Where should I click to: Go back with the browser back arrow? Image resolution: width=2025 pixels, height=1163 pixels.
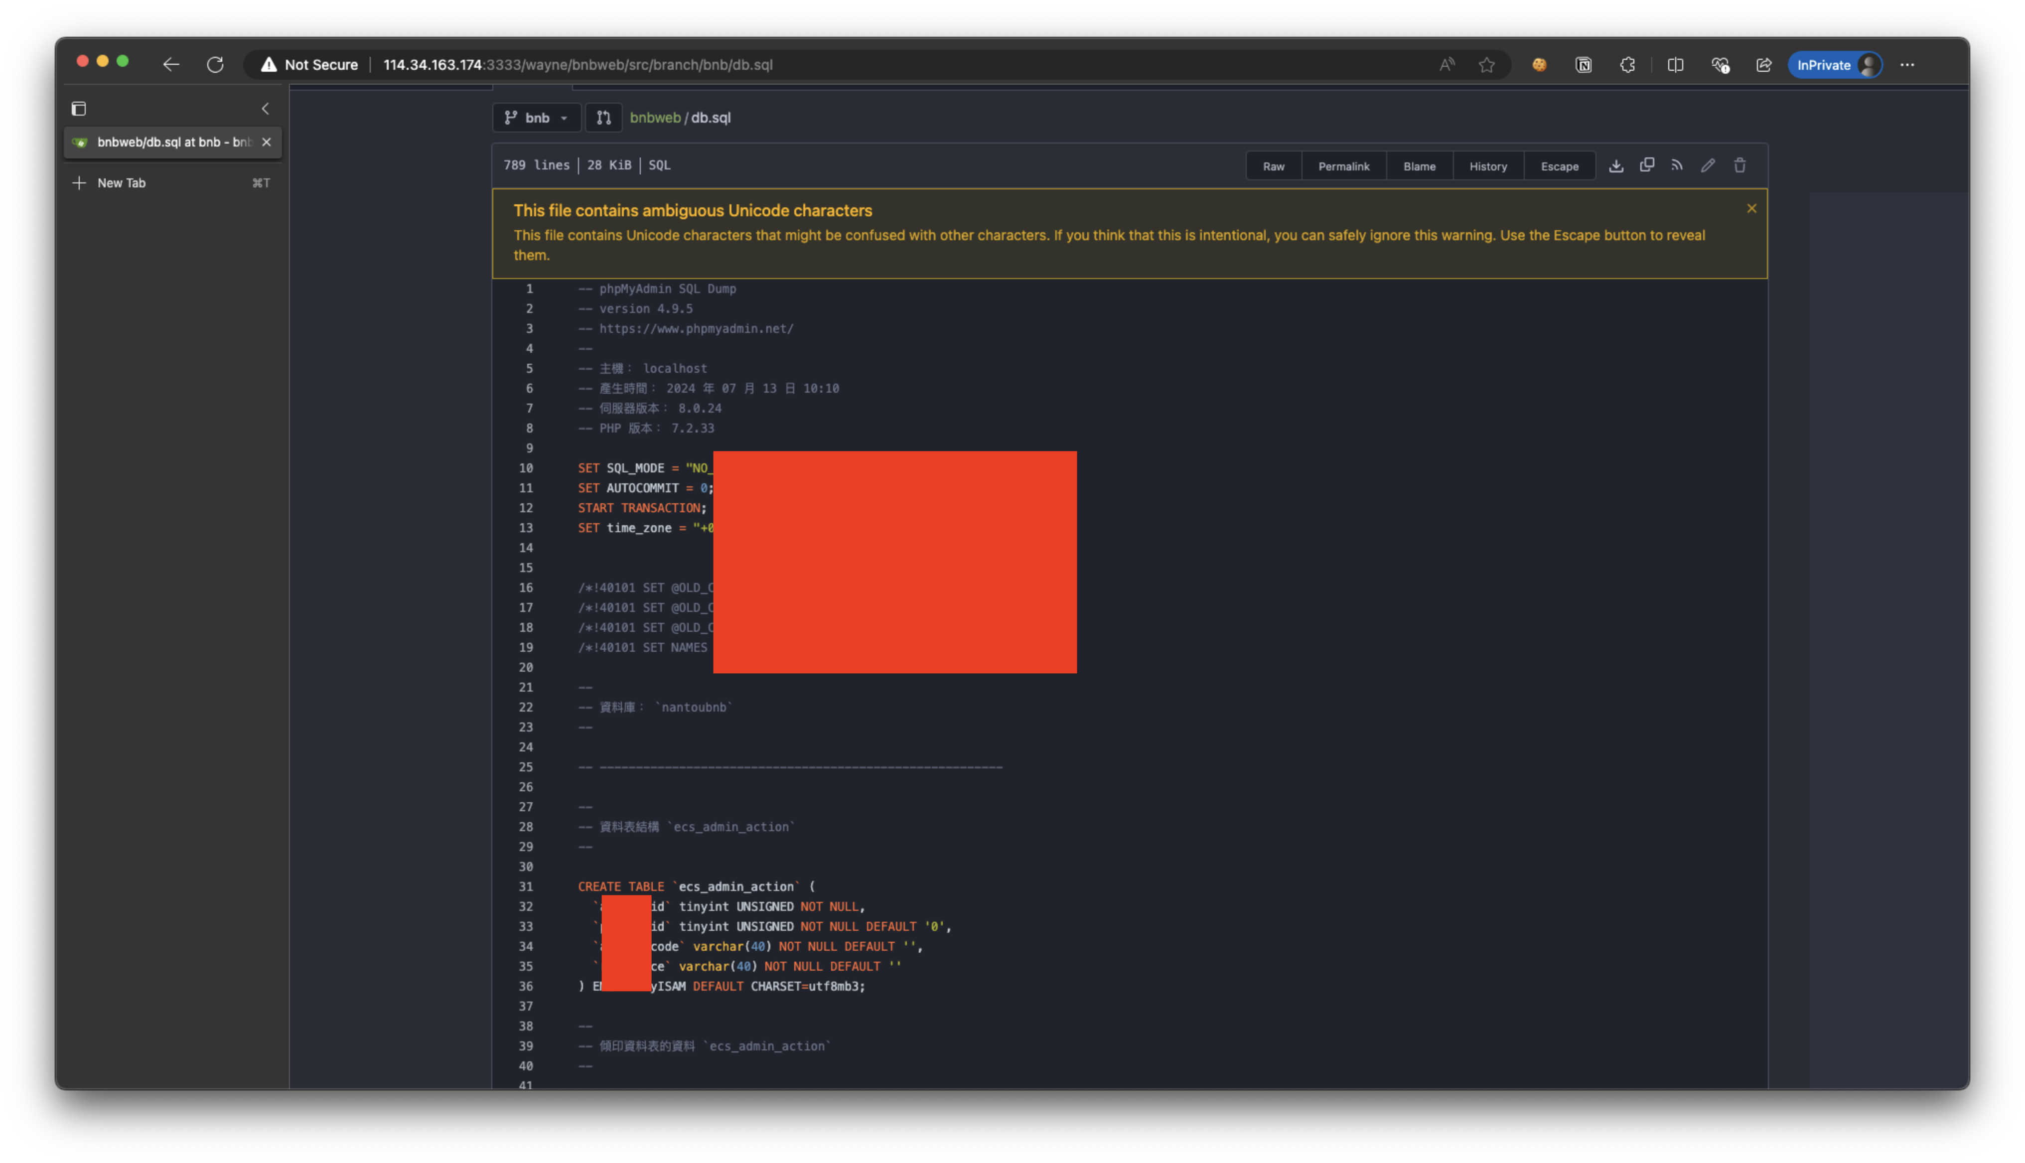point(171,65)
